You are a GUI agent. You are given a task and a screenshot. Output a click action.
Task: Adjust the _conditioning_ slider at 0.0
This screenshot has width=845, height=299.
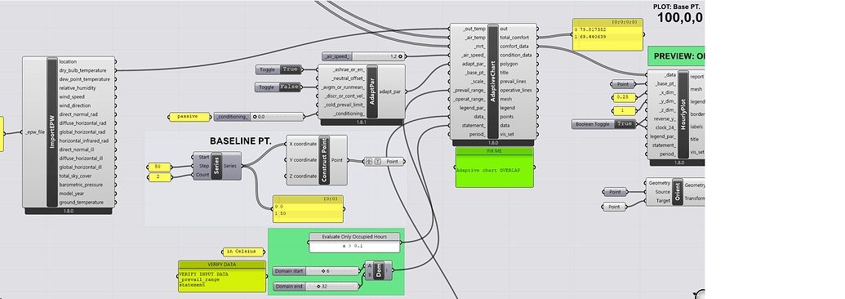(x=259, y=116)
